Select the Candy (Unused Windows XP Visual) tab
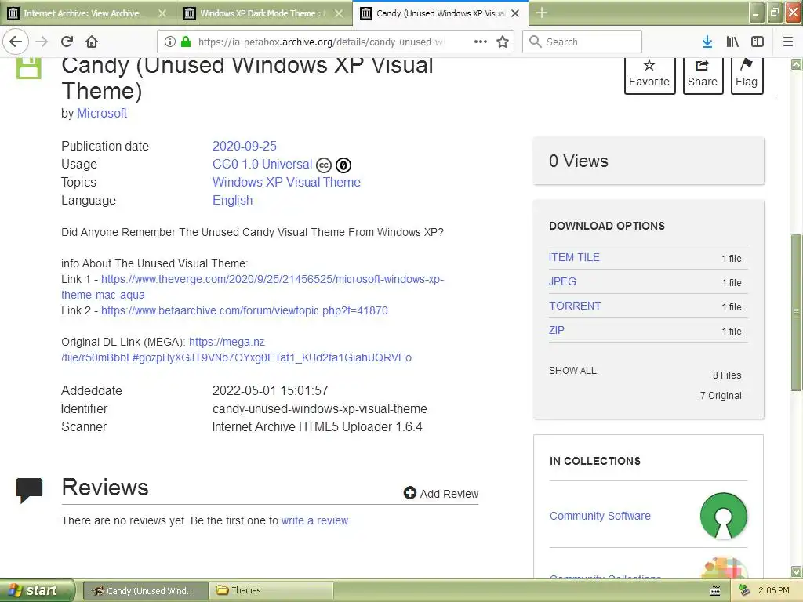Viewport: 803px width, 602px height. tap(441, 13)
